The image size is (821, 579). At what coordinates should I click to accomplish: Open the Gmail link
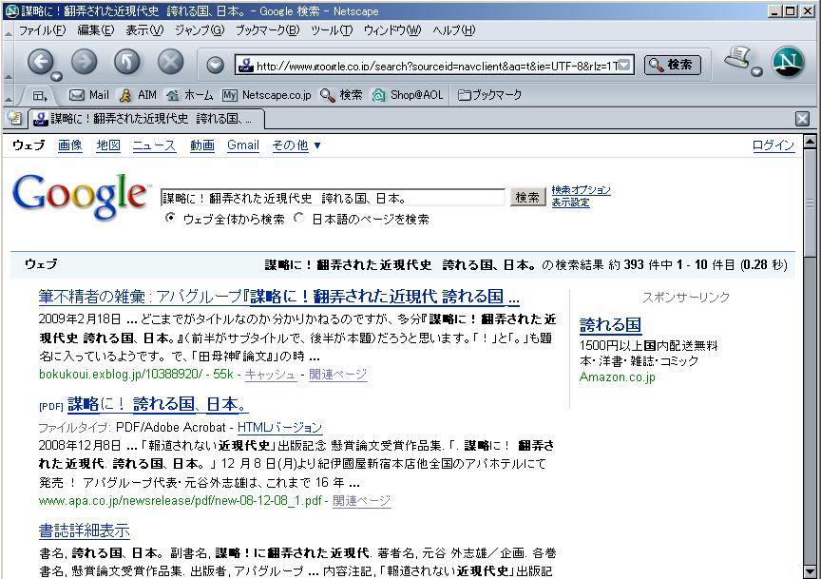click(x=243, y=145)
